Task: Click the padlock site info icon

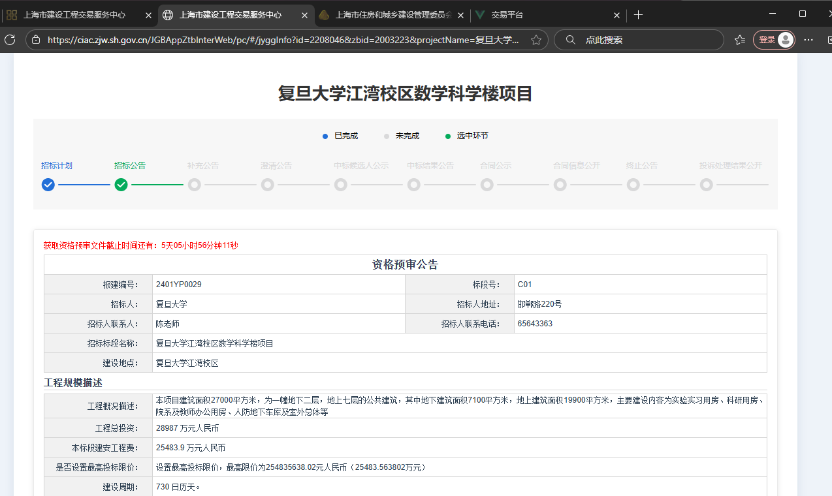Action: [37, 40]
